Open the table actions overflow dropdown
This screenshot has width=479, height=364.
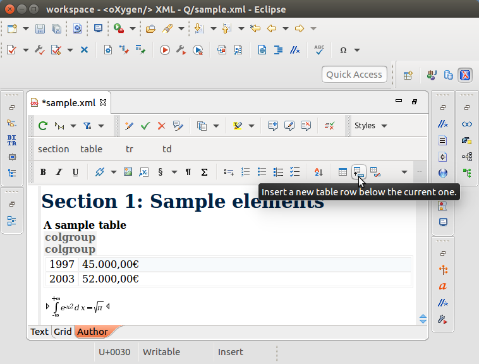(x=404, y=173)
